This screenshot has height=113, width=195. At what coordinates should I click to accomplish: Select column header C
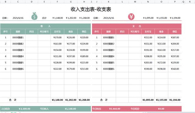(x=18, y=2)
